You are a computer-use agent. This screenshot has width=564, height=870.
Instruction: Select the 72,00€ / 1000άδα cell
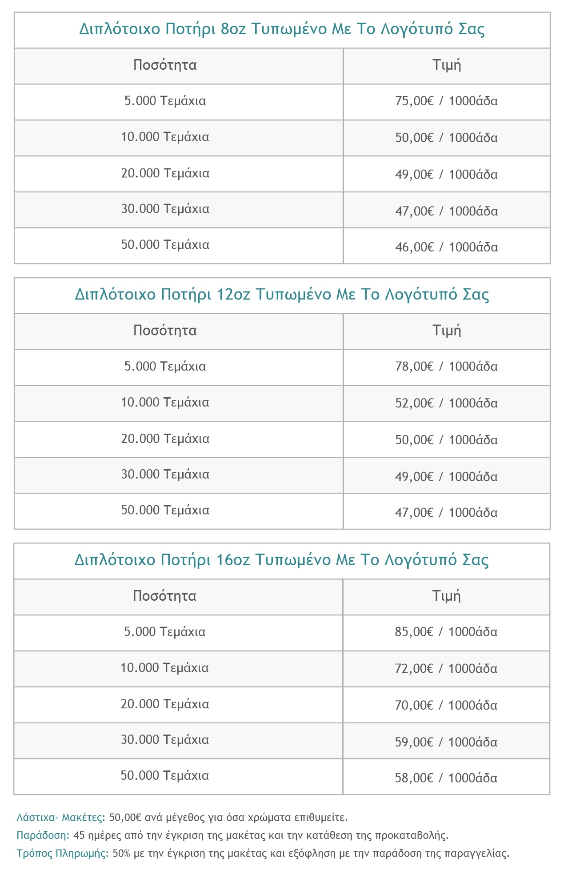[x=446, y=669]
